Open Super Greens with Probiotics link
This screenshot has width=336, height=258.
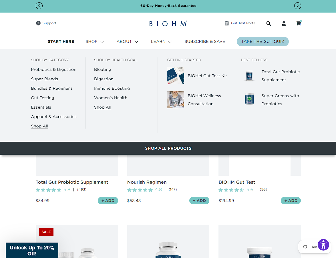280,100
